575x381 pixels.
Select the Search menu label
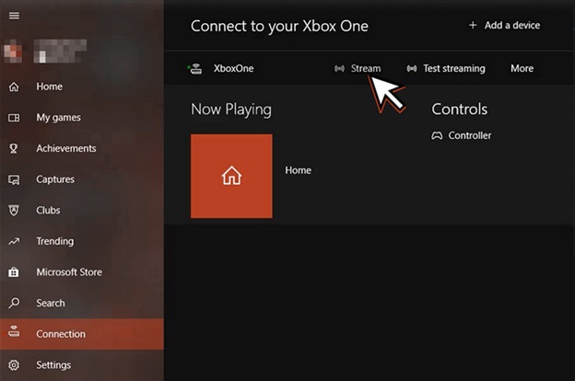click(51, 304)
